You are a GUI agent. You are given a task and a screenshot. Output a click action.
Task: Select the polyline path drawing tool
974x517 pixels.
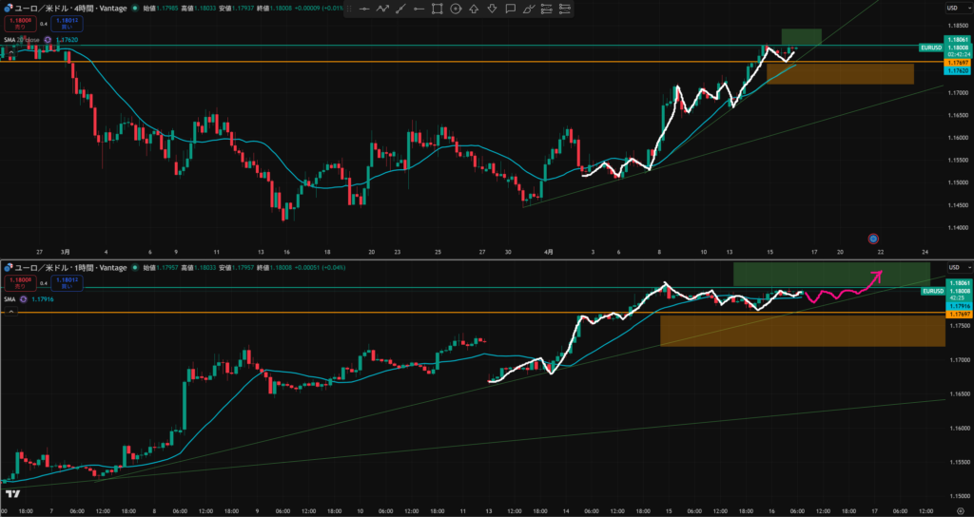coord(383,9)
